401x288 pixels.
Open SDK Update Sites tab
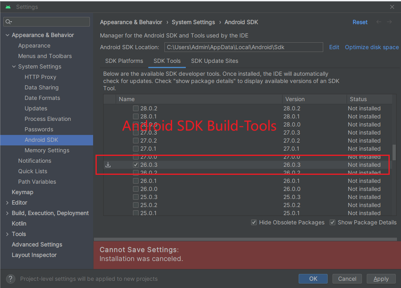point(214,61)
